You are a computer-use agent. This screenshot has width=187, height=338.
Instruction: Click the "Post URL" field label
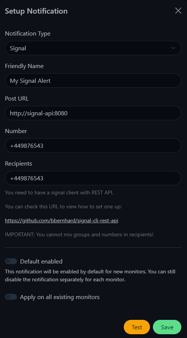point(17,99)
